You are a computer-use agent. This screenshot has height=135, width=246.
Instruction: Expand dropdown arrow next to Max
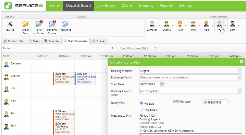212,26
